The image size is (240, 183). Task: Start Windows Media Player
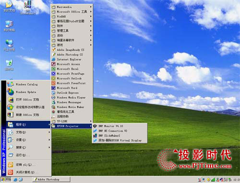[x=72, y=97]
